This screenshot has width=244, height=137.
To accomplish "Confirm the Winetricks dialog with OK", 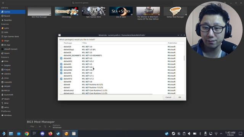I will click(x=180, y=97).
